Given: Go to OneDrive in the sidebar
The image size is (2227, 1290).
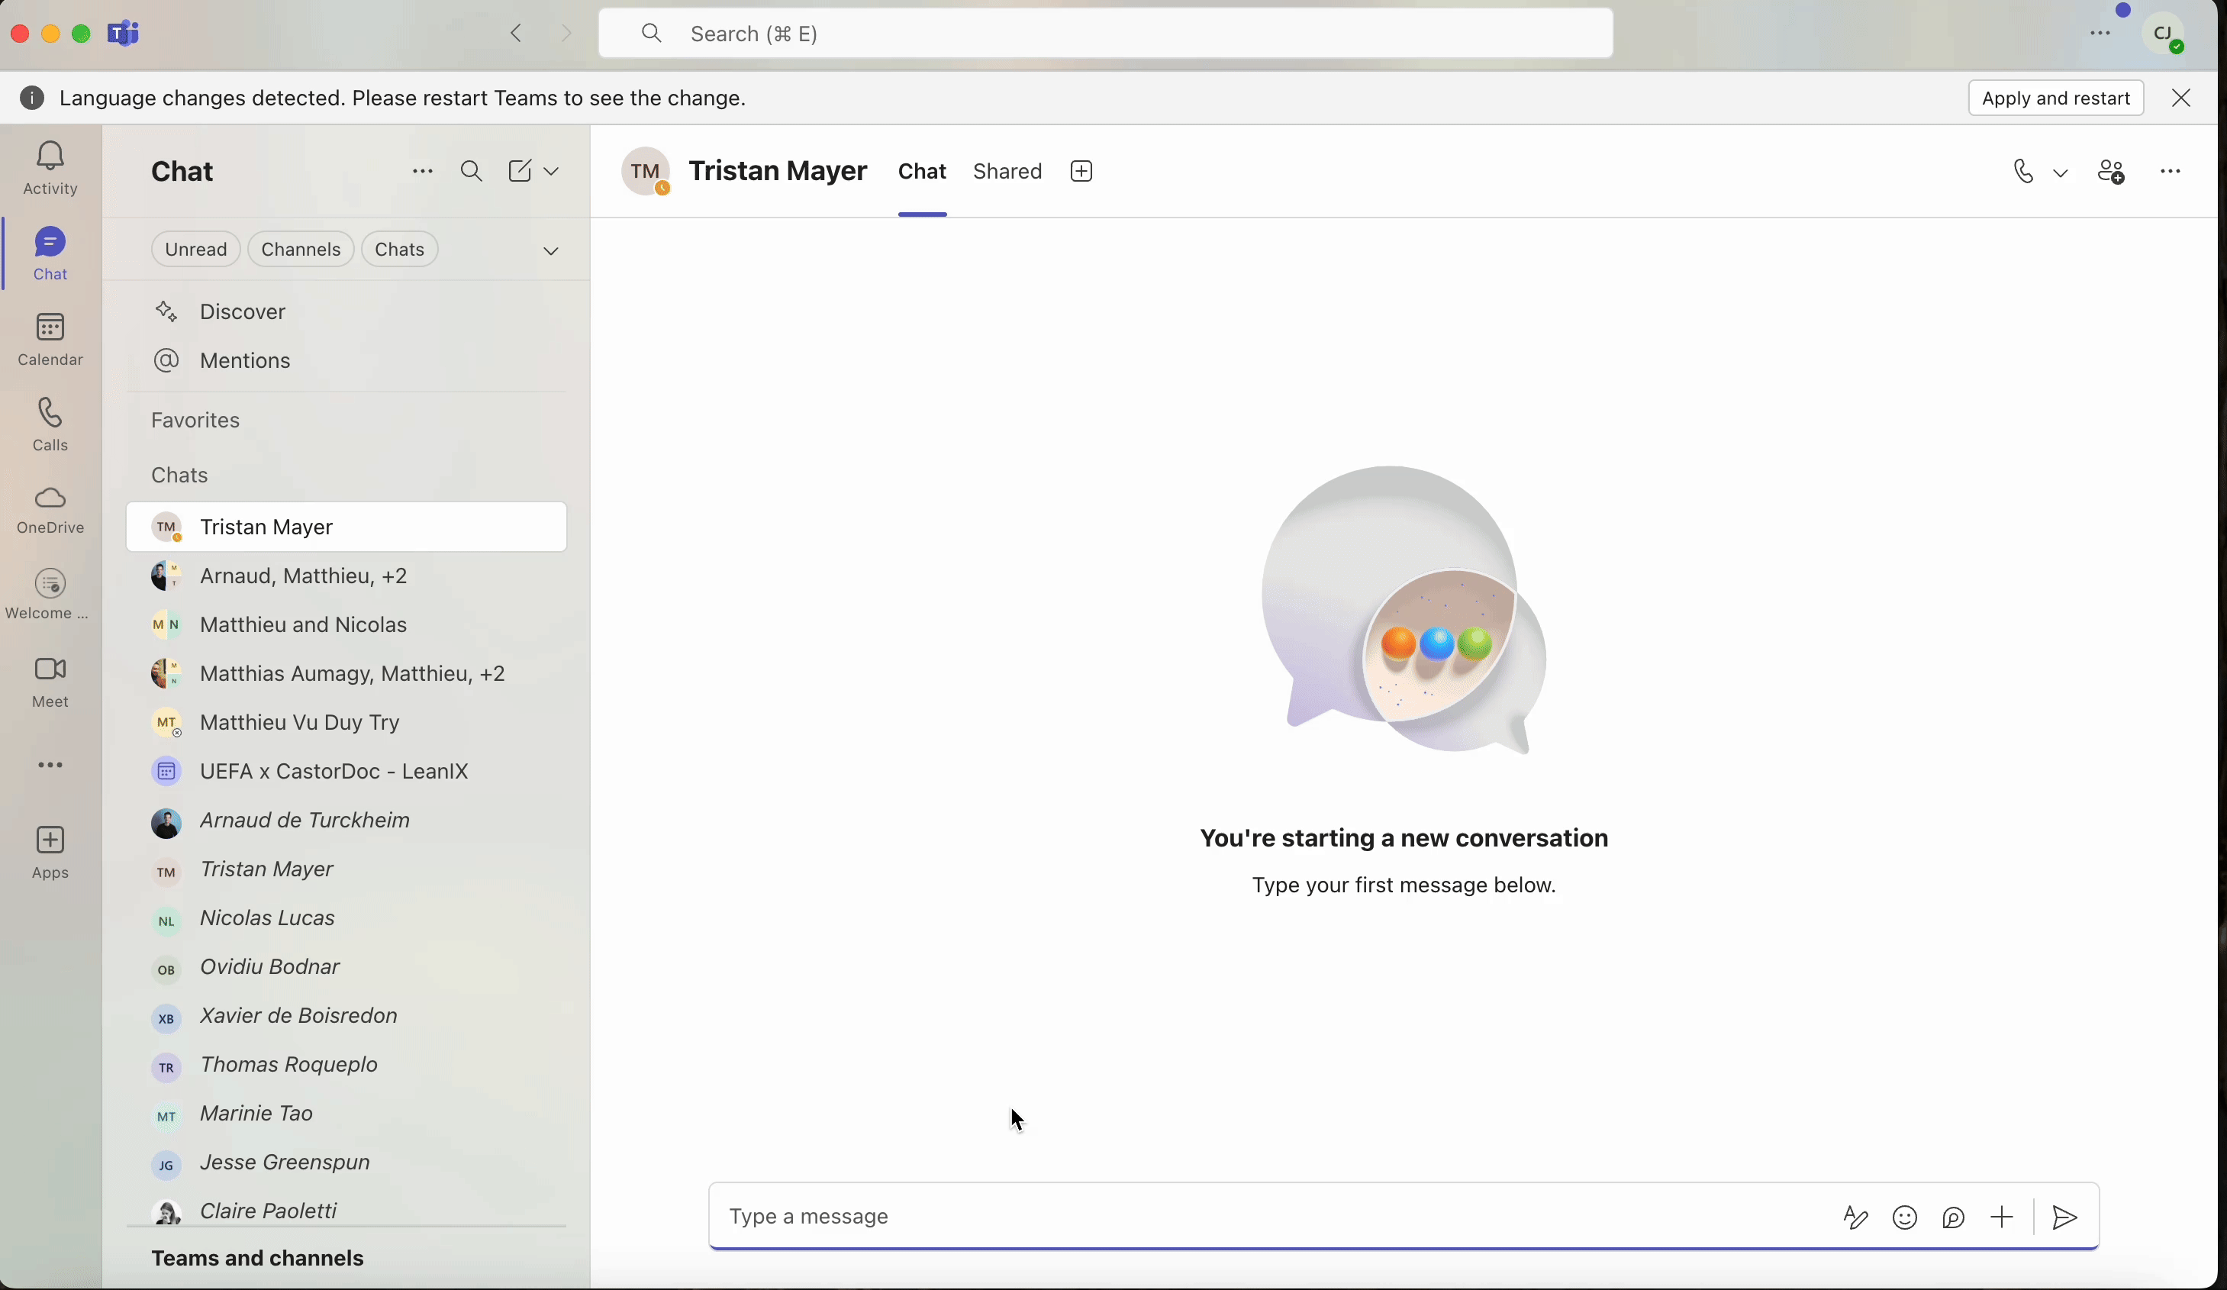Looking at the screenshot, I should [x=50, y=498].
